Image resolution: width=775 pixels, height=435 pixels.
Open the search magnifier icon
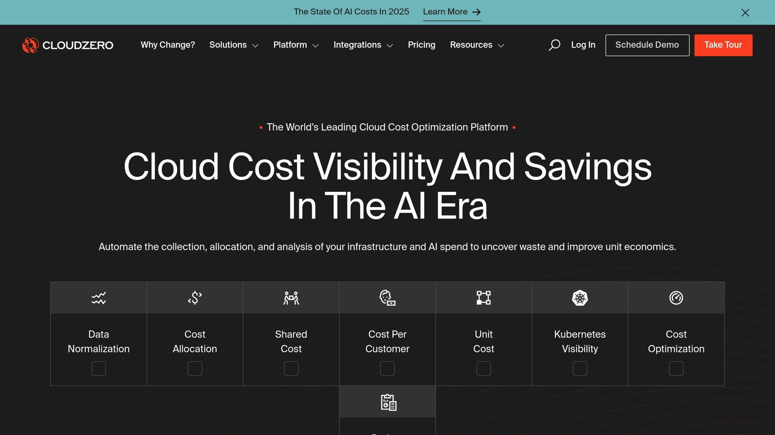[x=554, y=45]
